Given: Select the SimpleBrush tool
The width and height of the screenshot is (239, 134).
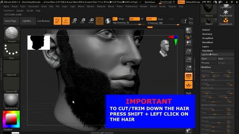Looking at the screenshot, I should [226, 21].
